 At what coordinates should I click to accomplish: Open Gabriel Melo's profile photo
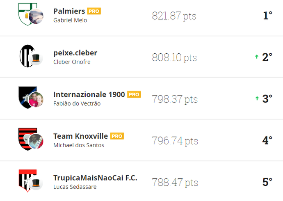tap(36, 16)
